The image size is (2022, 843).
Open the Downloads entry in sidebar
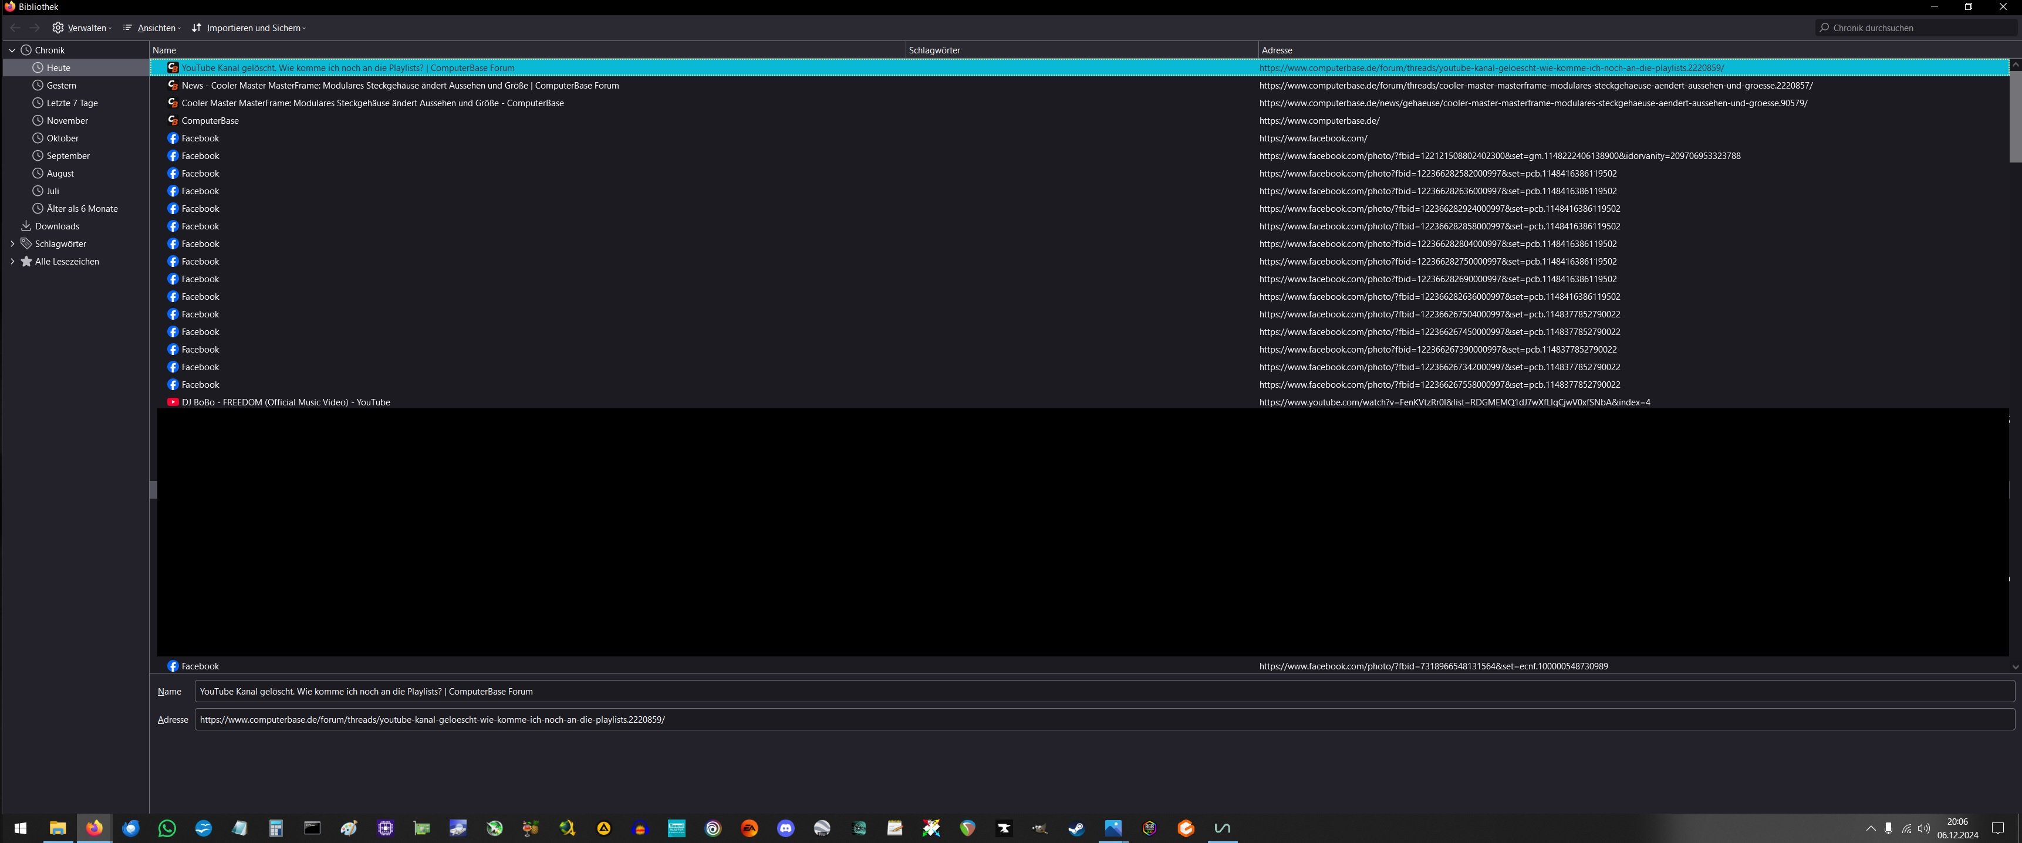pyautogui.click(x=56, y=226)
